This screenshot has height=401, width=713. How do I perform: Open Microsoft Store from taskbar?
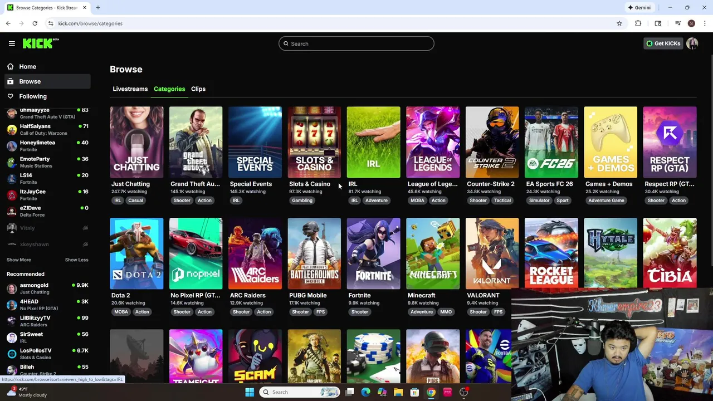414,392
